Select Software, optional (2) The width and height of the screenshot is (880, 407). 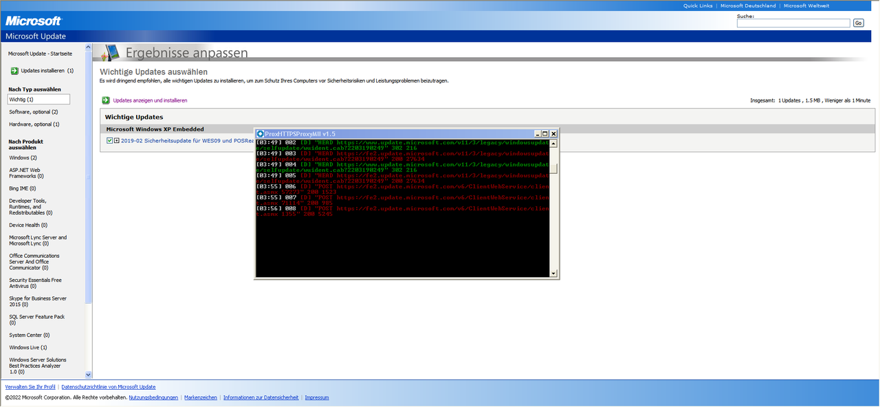coord(34,112)
